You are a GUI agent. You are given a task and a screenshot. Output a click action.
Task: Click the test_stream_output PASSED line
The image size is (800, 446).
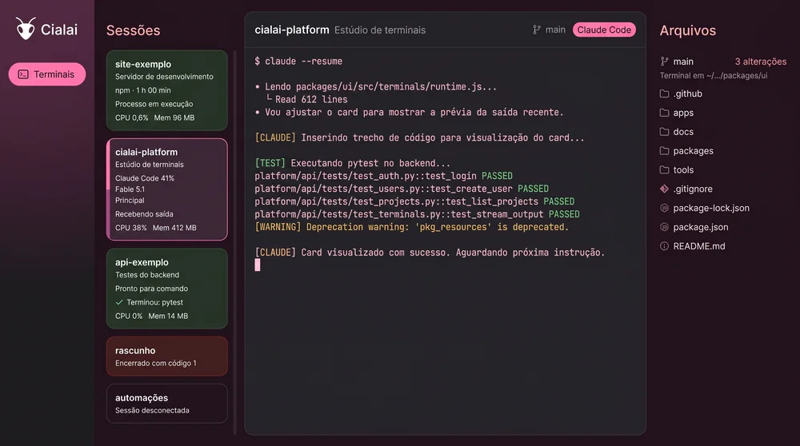(417, 214)
